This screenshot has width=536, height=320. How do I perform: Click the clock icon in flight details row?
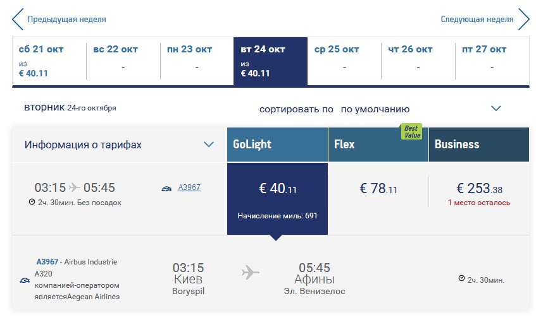point(461,279)
